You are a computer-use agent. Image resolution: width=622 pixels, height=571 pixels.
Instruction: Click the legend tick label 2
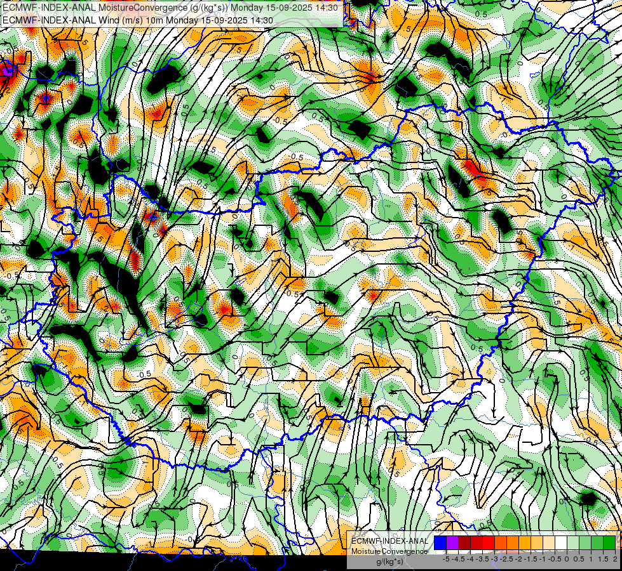coord(615,559)
